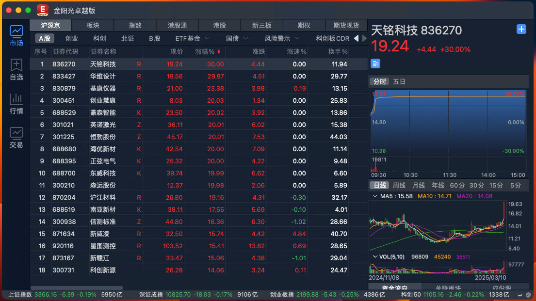Screen dimensions: 536x301
Task: Sort by the 现价 column header
Action: coord(177,51)
